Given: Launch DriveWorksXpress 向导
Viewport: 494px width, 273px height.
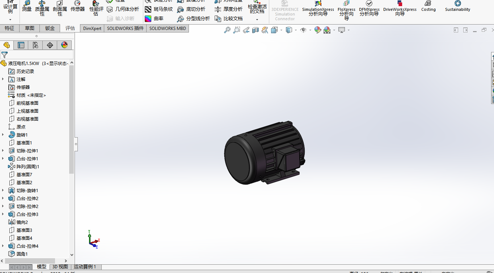Looking at the screenshot, I should click(400, 9).
